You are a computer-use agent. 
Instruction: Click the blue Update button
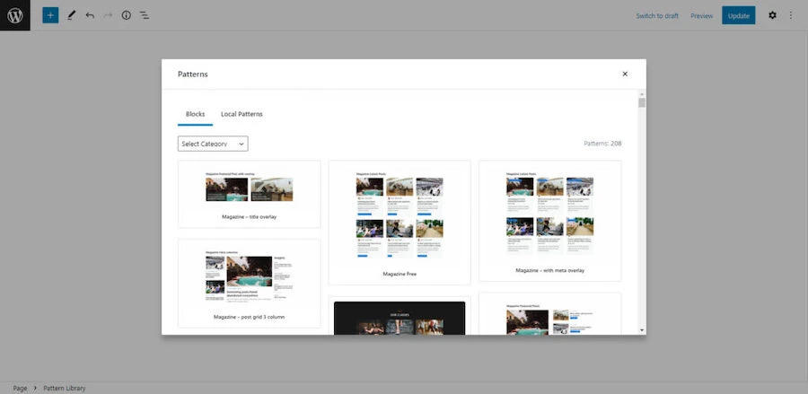click(738, 15)
